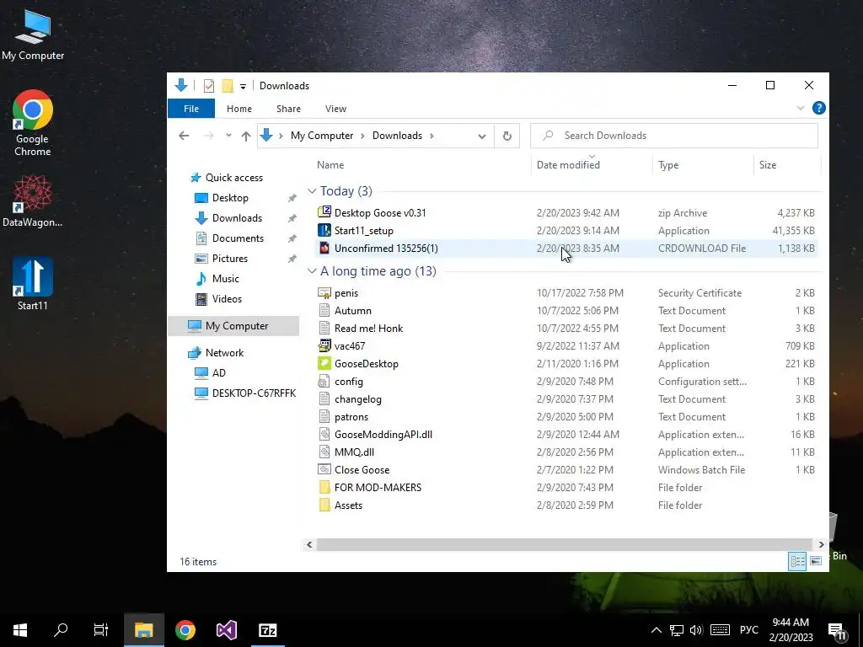Select Desktop in Quick access

pyautogui.click(x=230, y=198)
